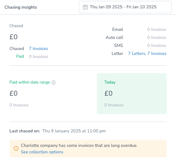Click the 0 Invoices under Today

coord(114,105)
